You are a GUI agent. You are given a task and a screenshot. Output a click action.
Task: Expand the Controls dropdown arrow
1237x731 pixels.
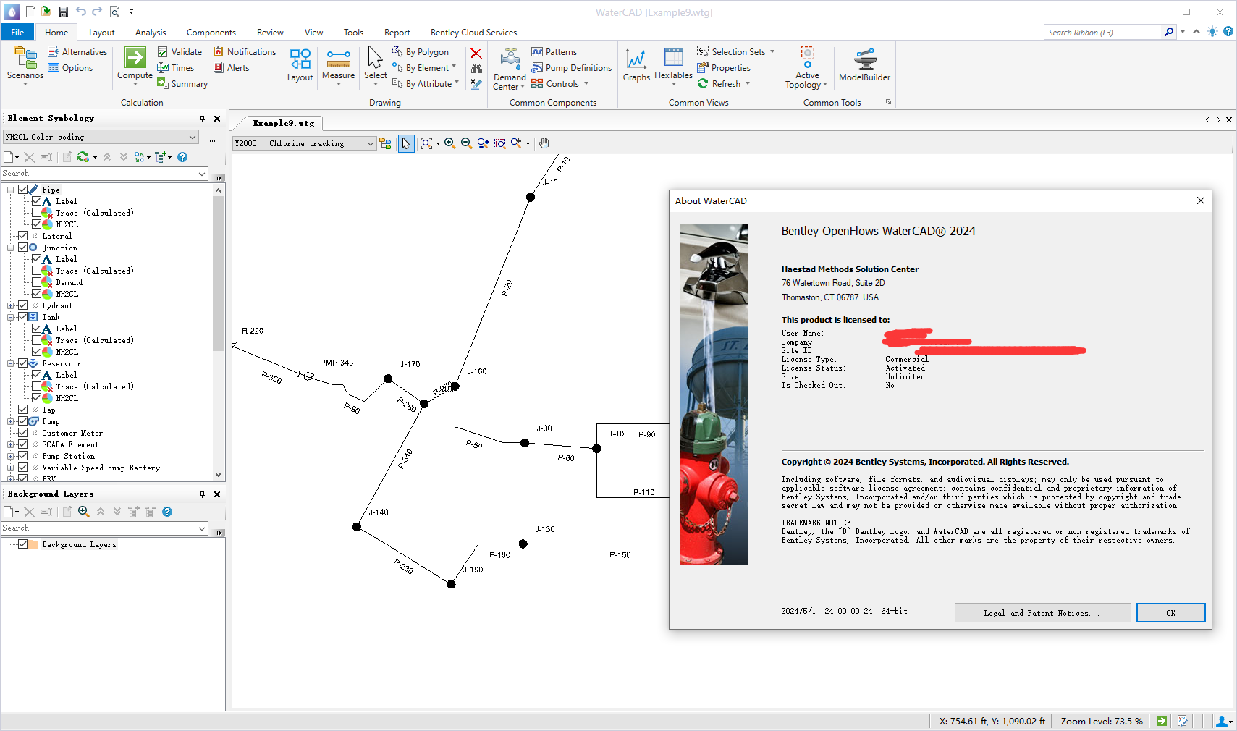coord(586,84)
